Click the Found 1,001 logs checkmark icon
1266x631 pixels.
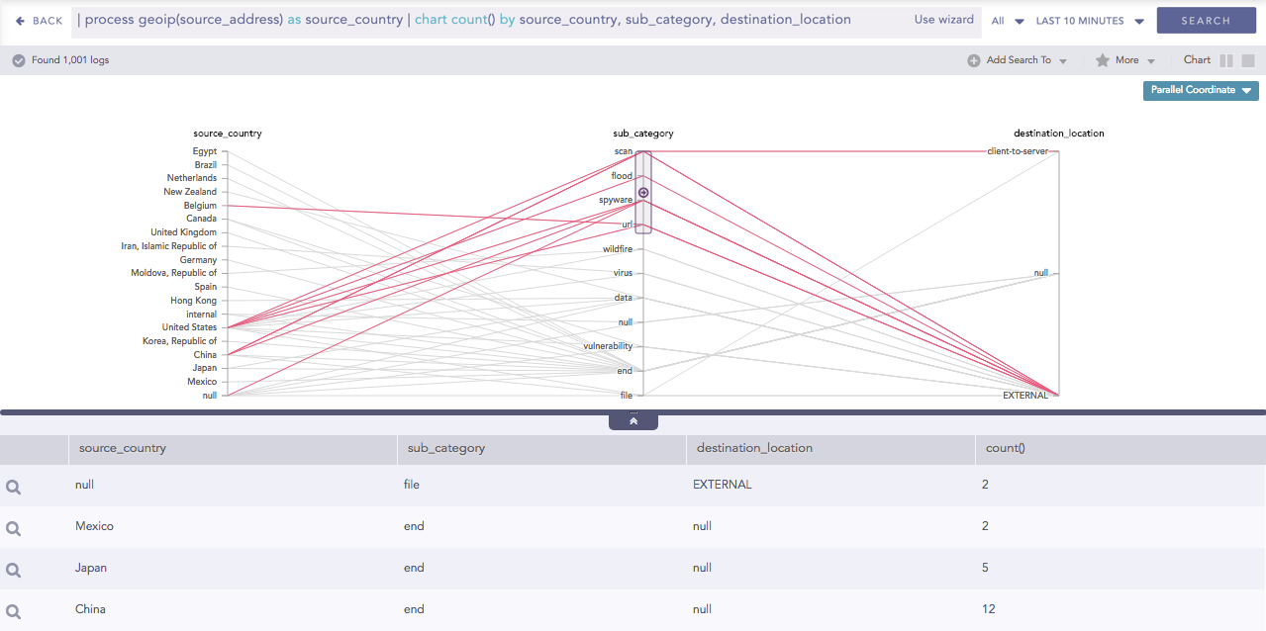coord(19,60)
